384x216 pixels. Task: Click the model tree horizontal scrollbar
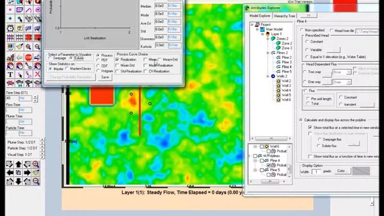[271, 139]
